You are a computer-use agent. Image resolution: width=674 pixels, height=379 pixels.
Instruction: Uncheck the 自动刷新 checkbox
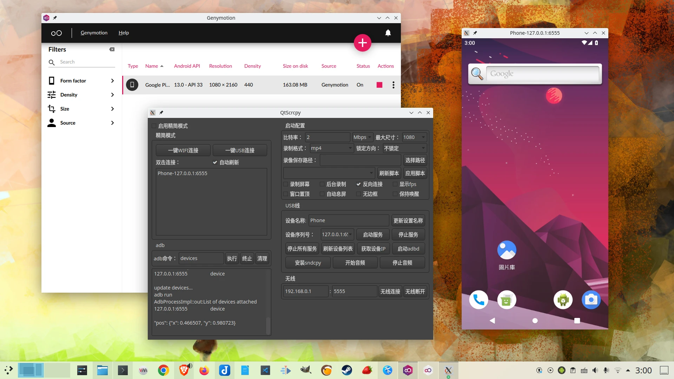215,162
